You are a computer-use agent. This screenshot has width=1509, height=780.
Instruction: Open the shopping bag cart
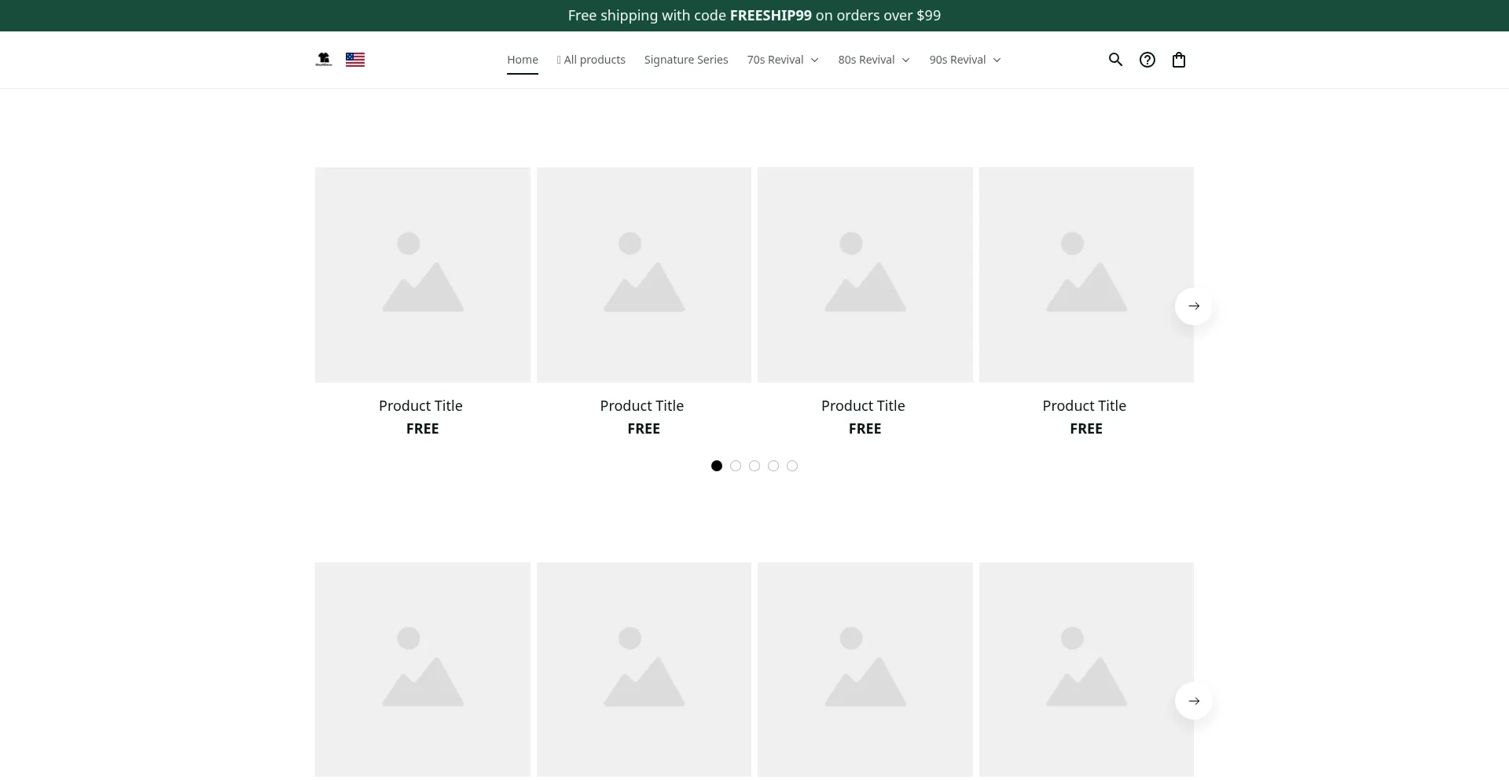pyautogui.click(x=1178, y=60)
